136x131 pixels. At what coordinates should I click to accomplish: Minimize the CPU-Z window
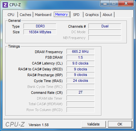tap(105, 4)
